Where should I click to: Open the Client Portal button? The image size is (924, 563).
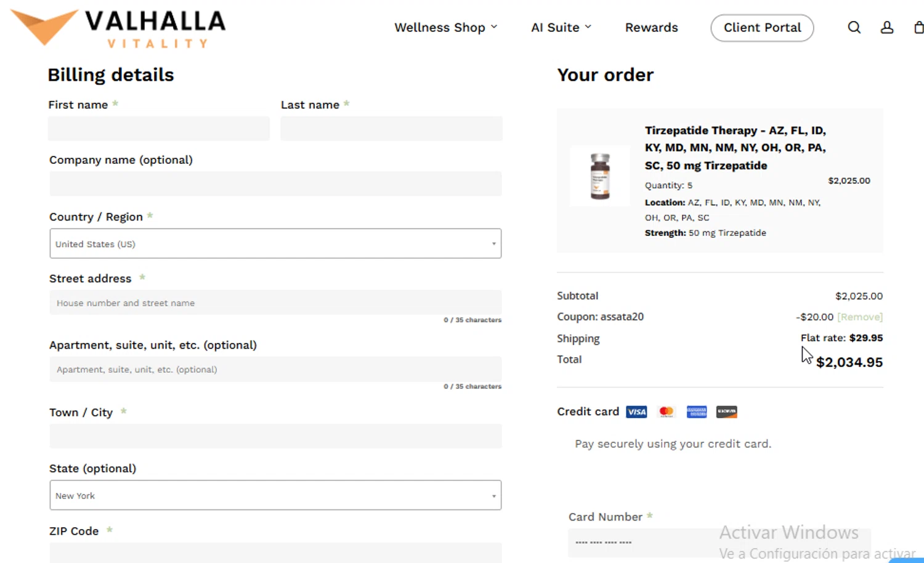click(x=762, y=28)
